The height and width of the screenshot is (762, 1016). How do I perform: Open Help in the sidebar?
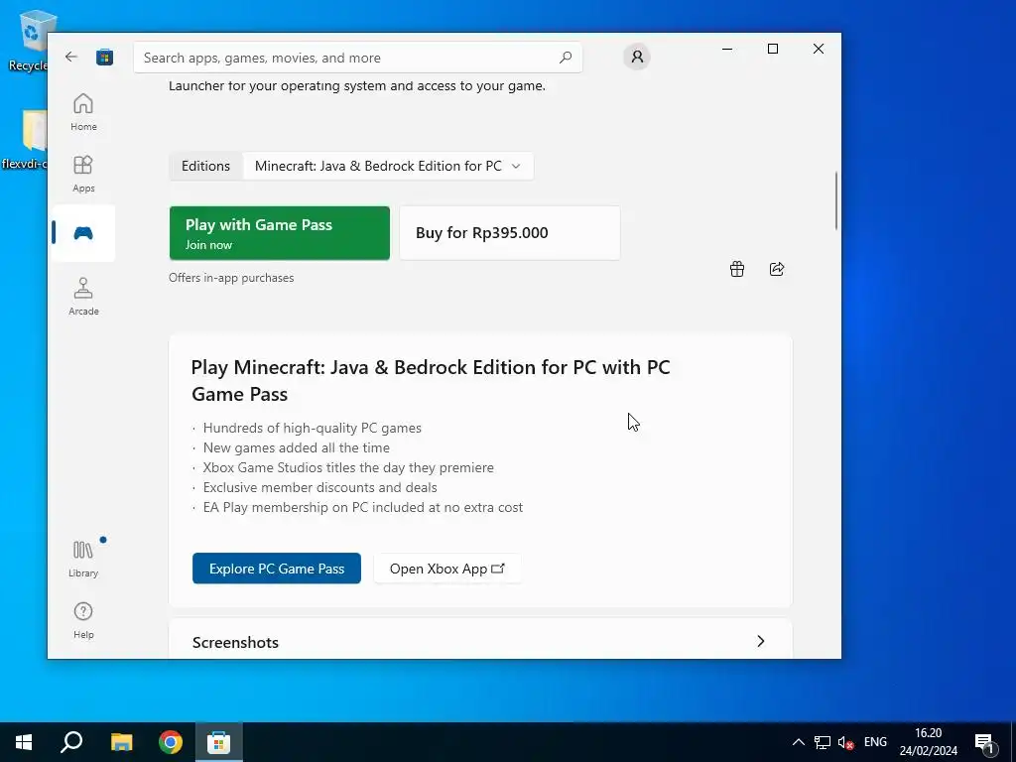pyautogui.click(x=83, y=620)
